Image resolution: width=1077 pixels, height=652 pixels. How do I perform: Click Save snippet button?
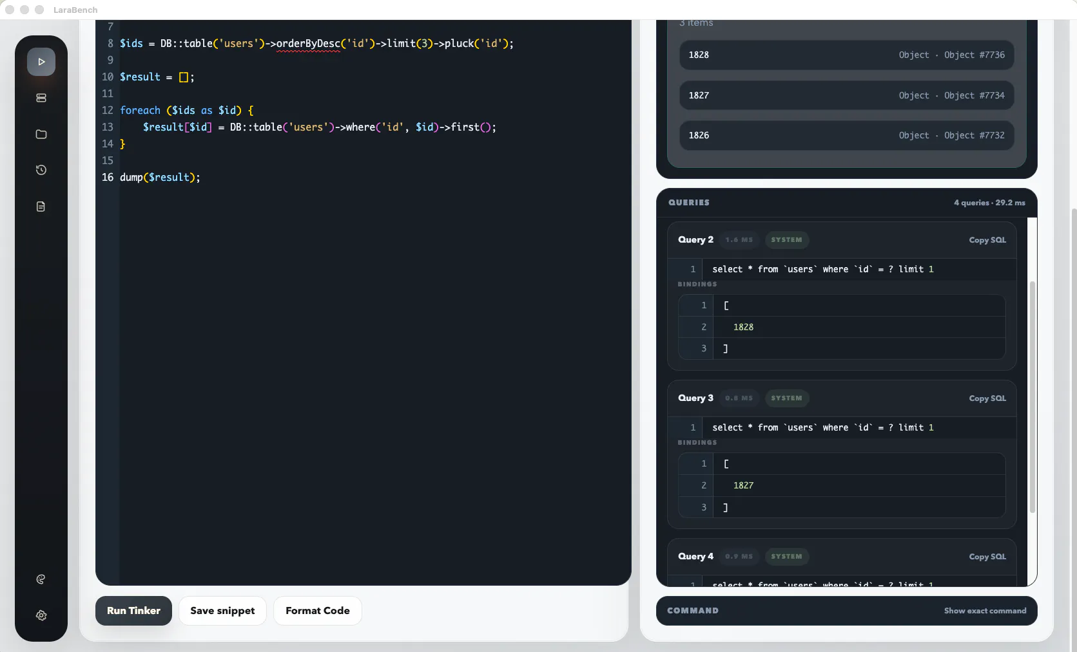pyautogui.click(x=222, y=611)
